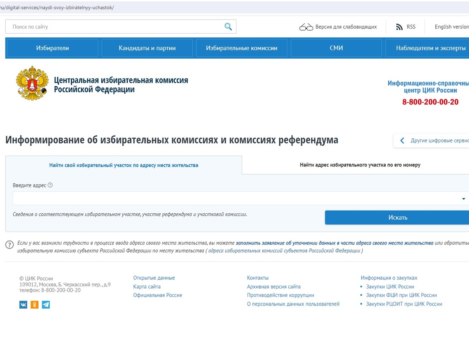
Task: Open Закупки ЦИК России link
Action: (390, 287)
